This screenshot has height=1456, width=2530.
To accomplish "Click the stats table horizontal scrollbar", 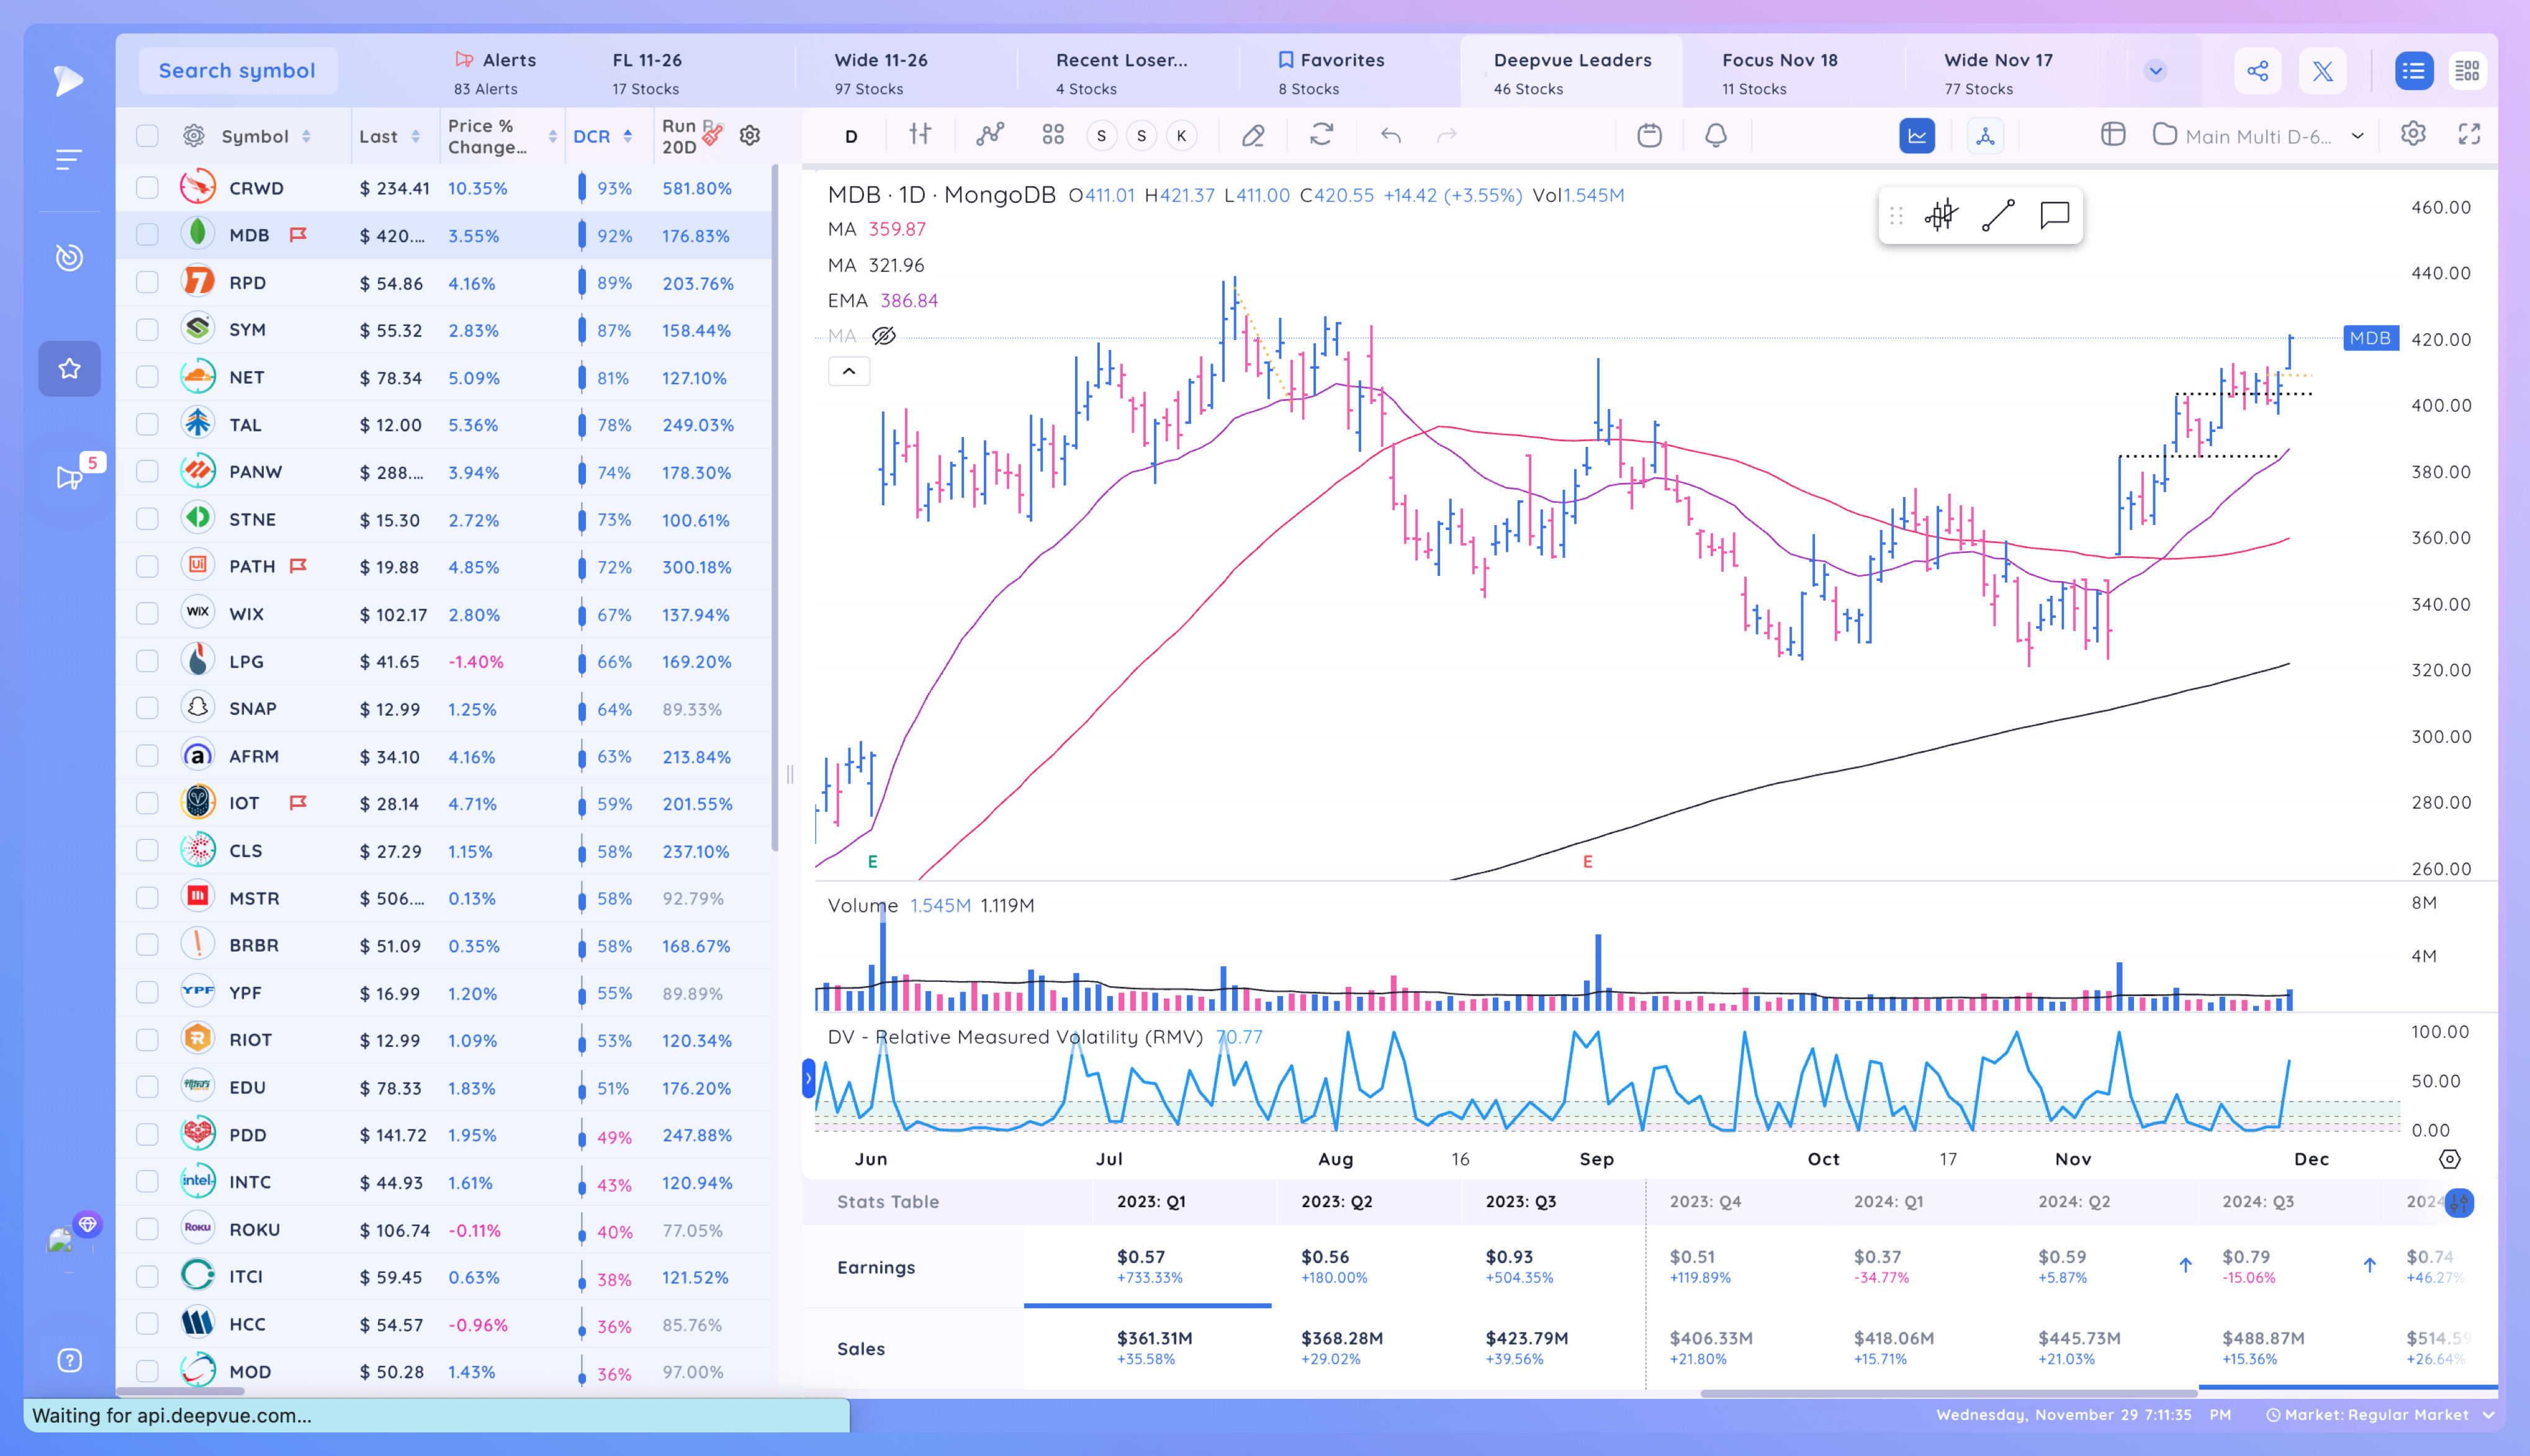I will click(1948, 1392).
